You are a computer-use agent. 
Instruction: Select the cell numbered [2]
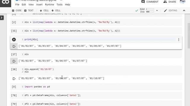[x=14, y=22]
